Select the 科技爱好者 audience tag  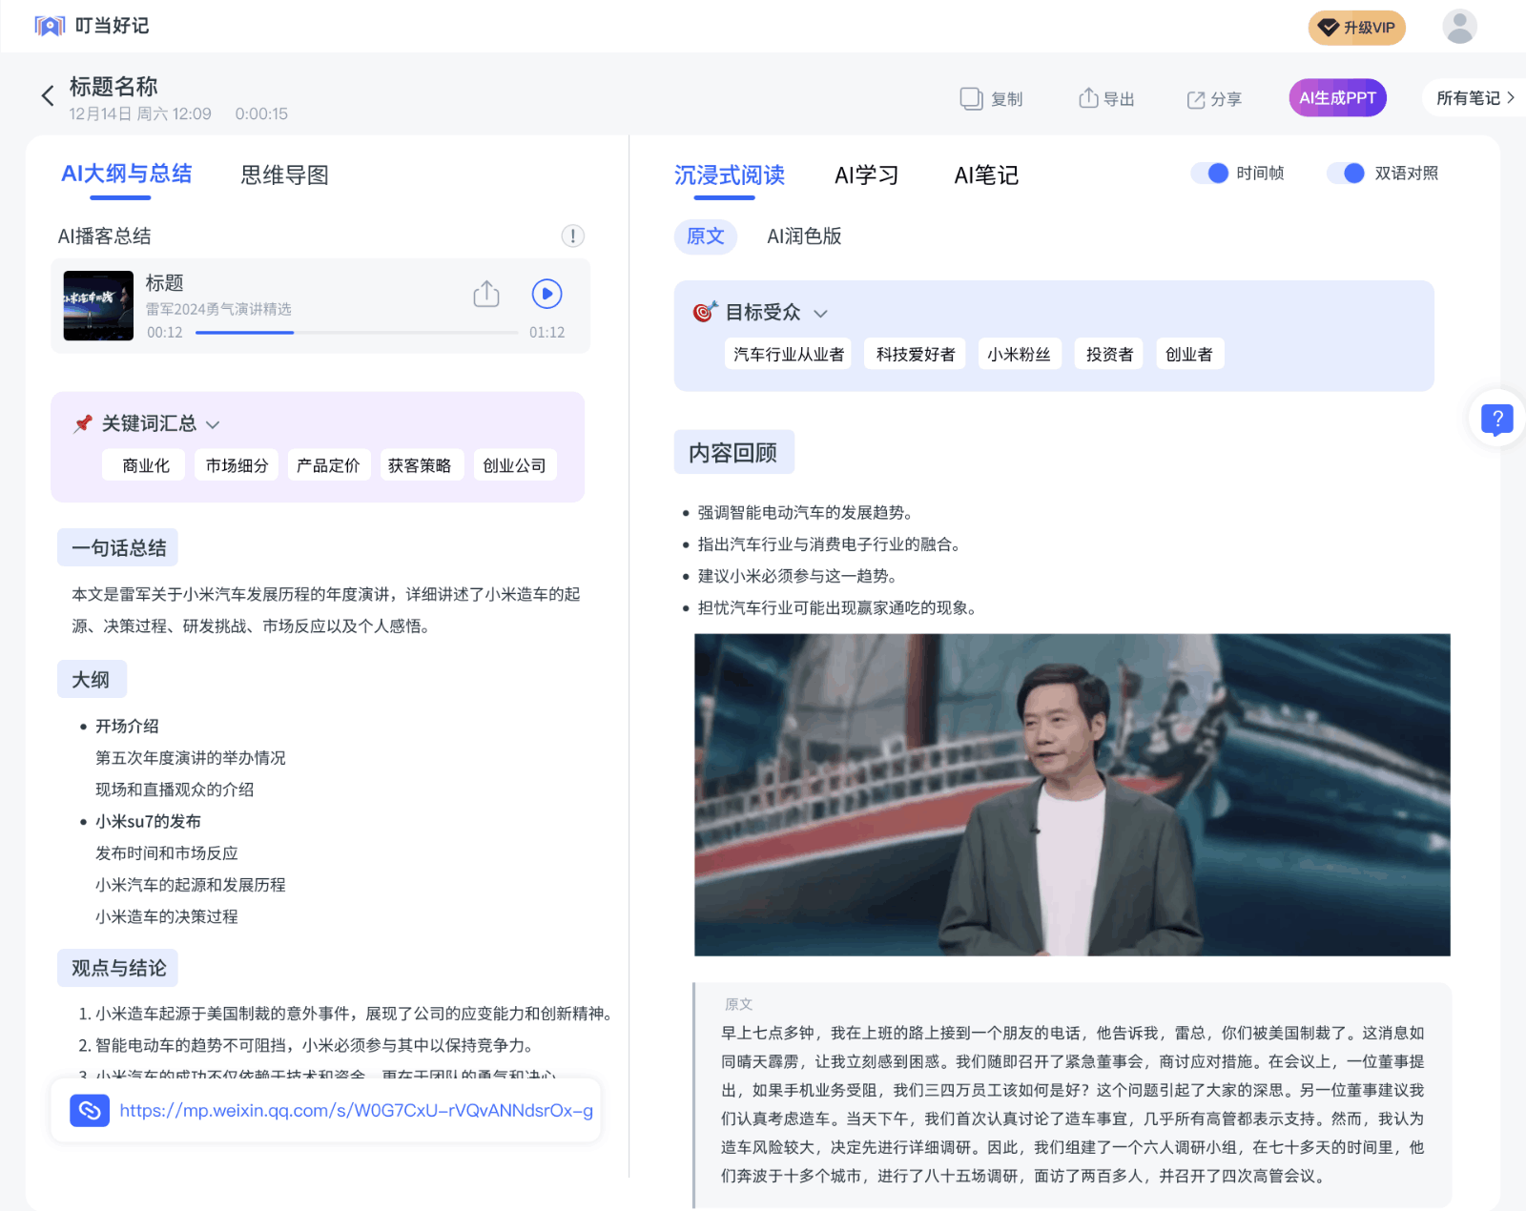point(916,354)
